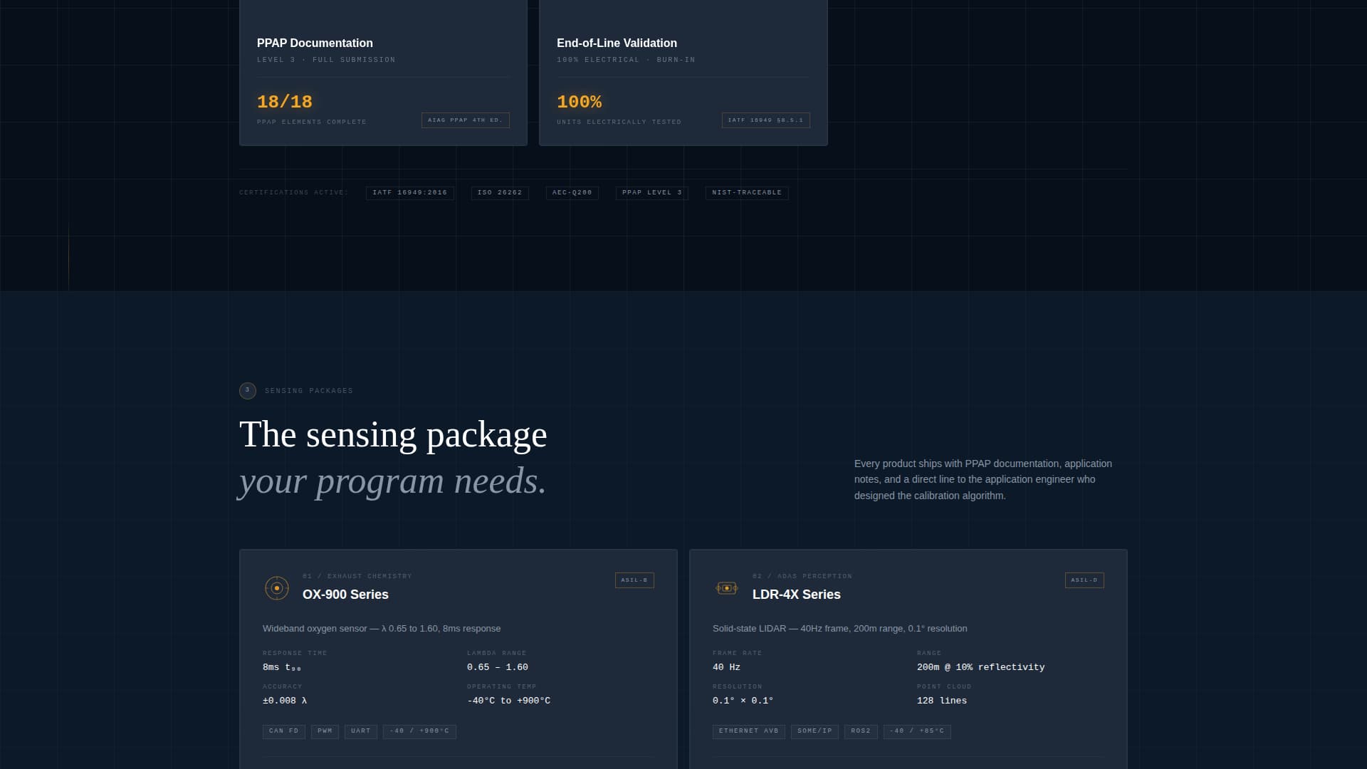Open the Exhaust Chemistry category label
1367x769 pixels.
click(x=357, y=576)
